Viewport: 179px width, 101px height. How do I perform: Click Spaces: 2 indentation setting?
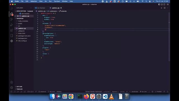coord(115,92)
